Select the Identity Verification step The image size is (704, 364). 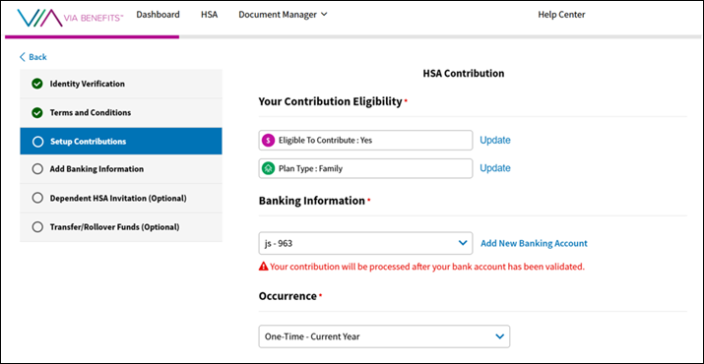click(x=121, y=84)
